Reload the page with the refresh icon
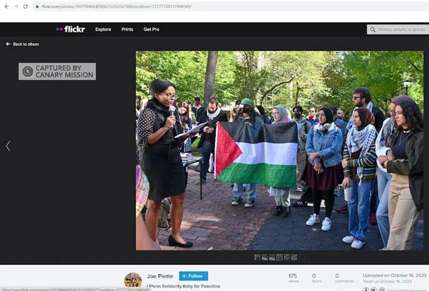This screenshot has height=291, width=429. pos(25,6)
